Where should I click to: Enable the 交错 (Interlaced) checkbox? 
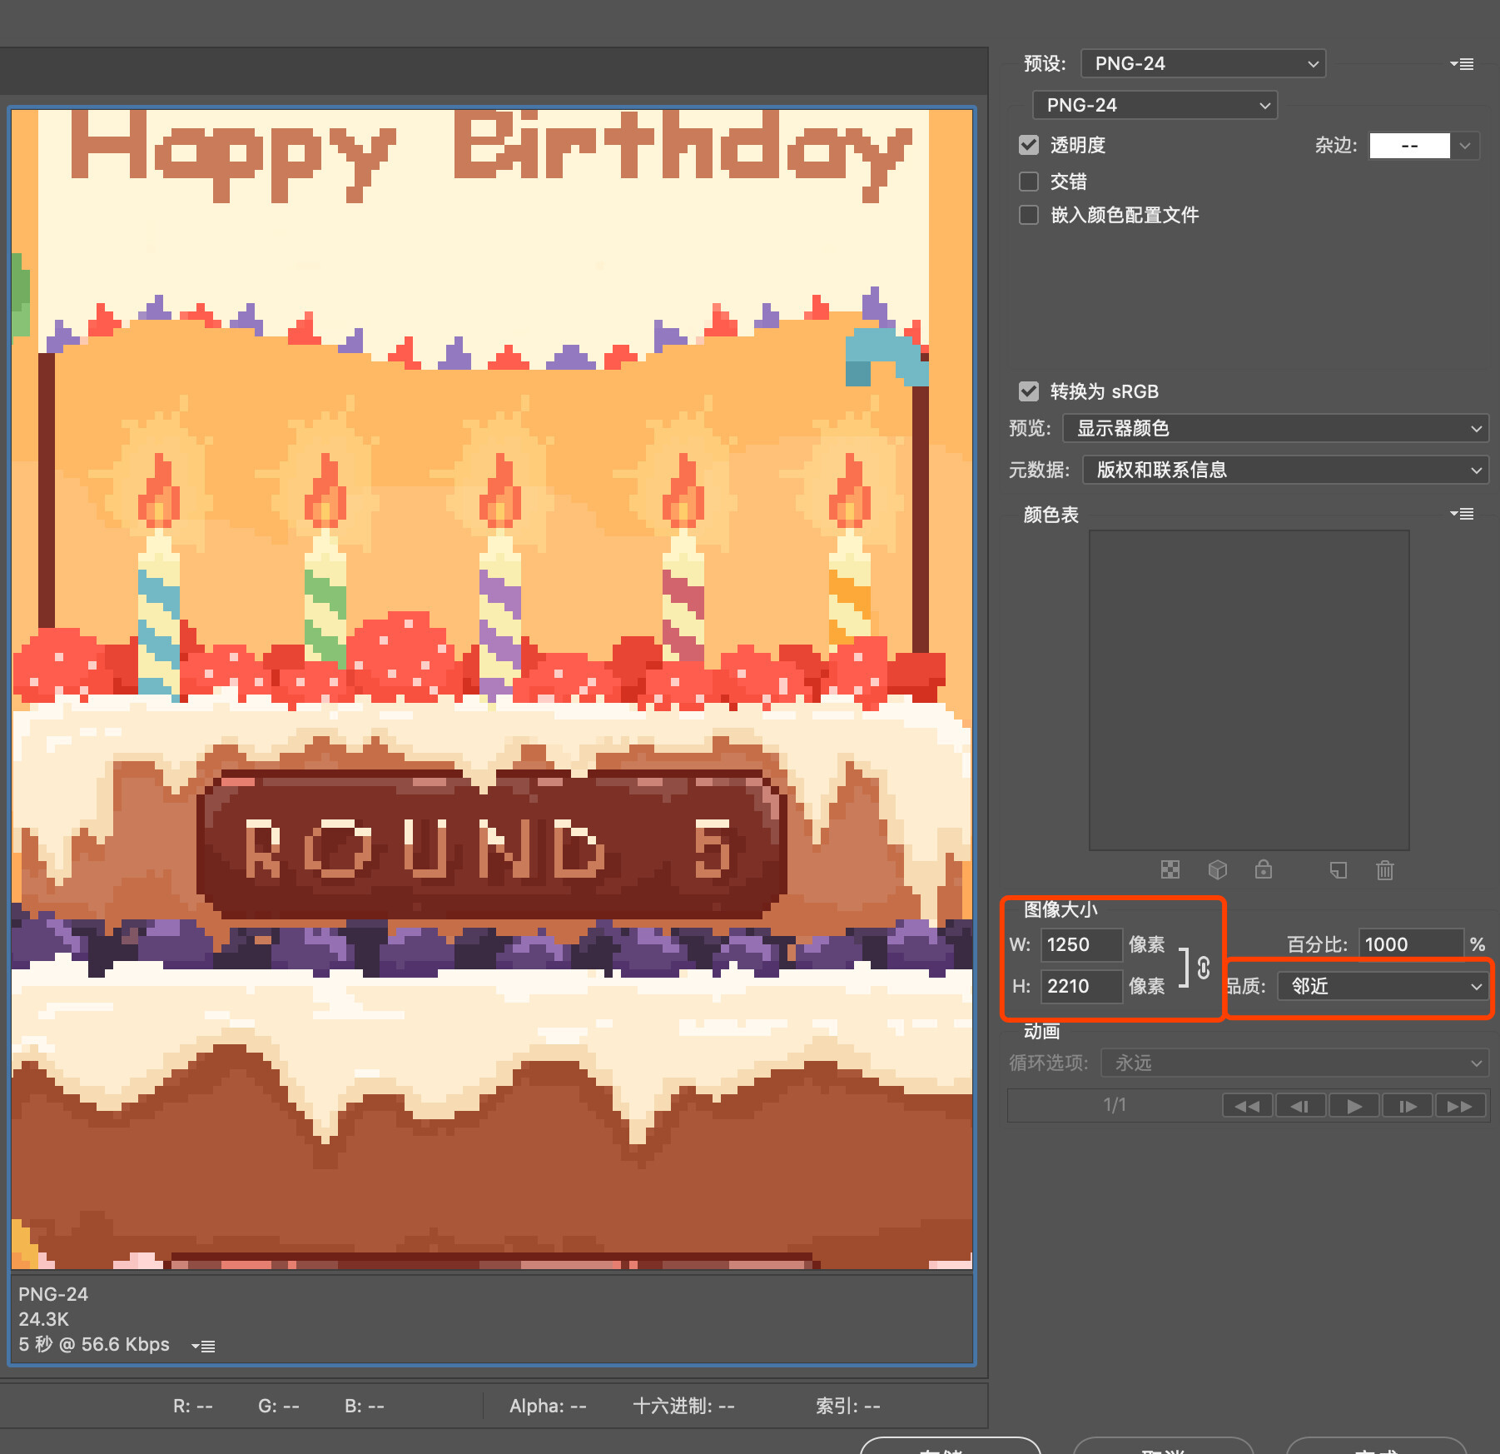tap(1029, 182)
